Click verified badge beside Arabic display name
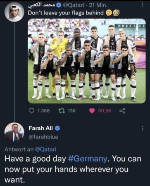 click(59, 5)
